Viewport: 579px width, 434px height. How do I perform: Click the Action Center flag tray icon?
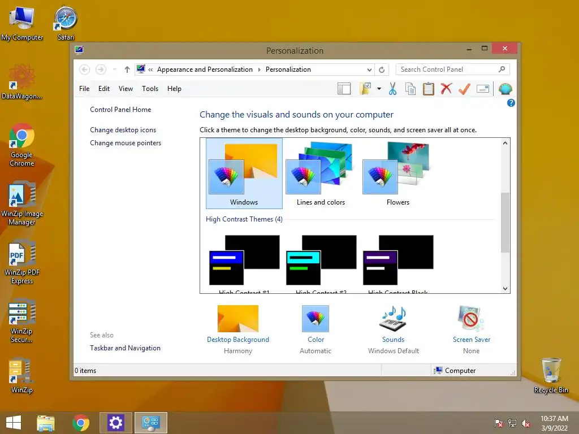pos(498,423)
